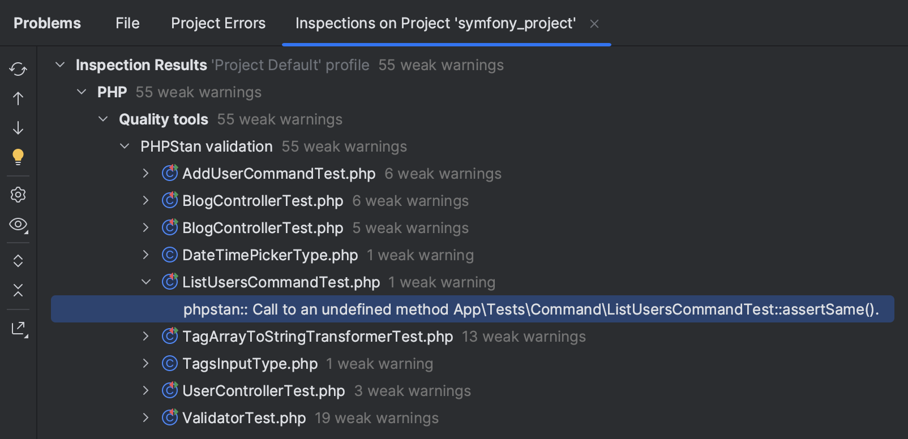
Task: Click the lightbulb quick-fix icon
Action: click(18, 157)
